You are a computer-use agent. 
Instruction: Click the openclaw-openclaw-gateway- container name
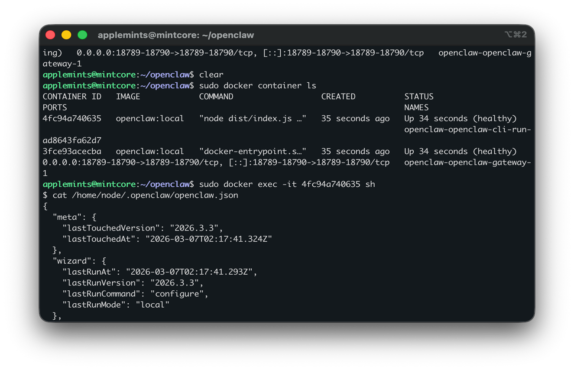coord(467,162)
